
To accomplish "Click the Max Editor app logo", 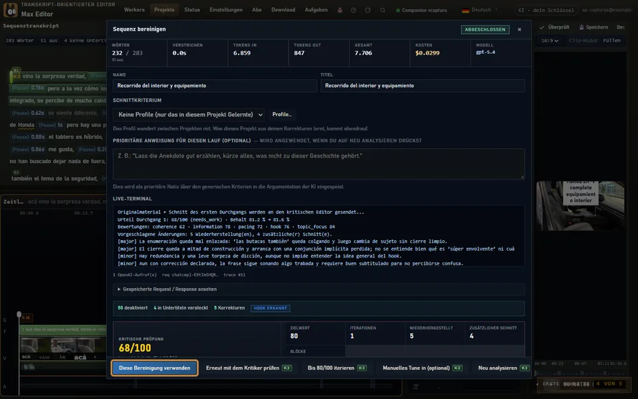I will pyautogui.click(x=11, y=10).
